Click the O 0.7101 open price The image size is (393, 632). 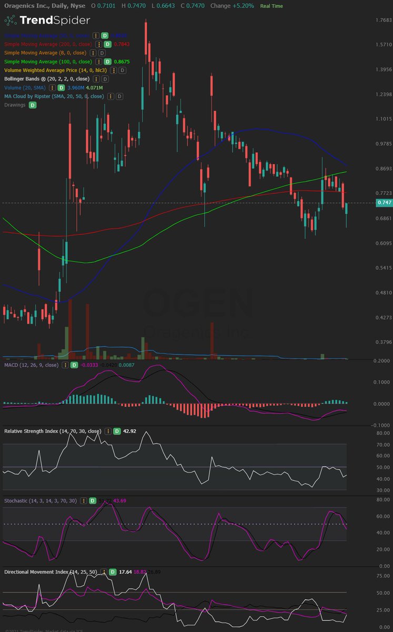coord(103,6)
